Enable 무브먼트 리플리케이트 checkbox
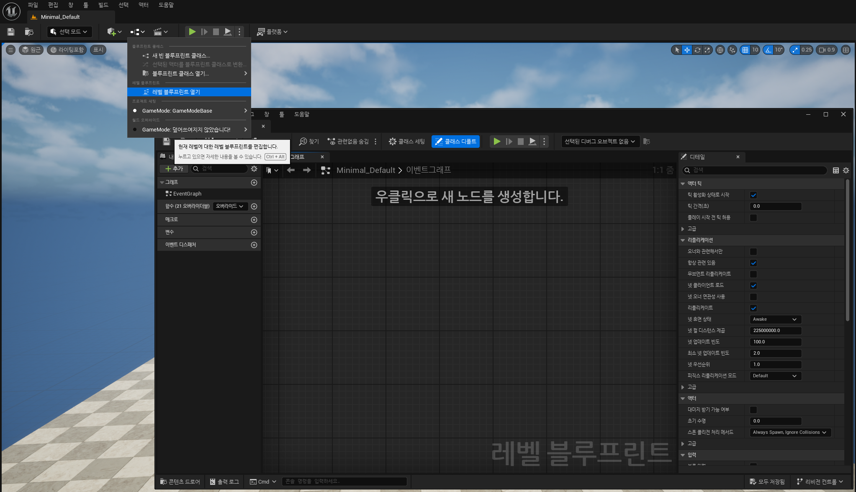 pyautogui.click(x=753, y=274)
